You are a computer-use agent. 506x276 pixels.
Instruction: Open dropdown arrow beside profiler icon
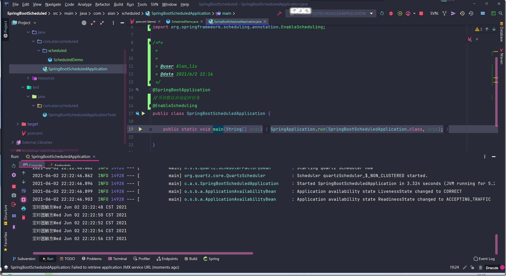(414, 13)
